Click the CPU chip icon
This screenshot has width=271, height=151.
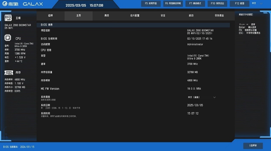[8, 38]
